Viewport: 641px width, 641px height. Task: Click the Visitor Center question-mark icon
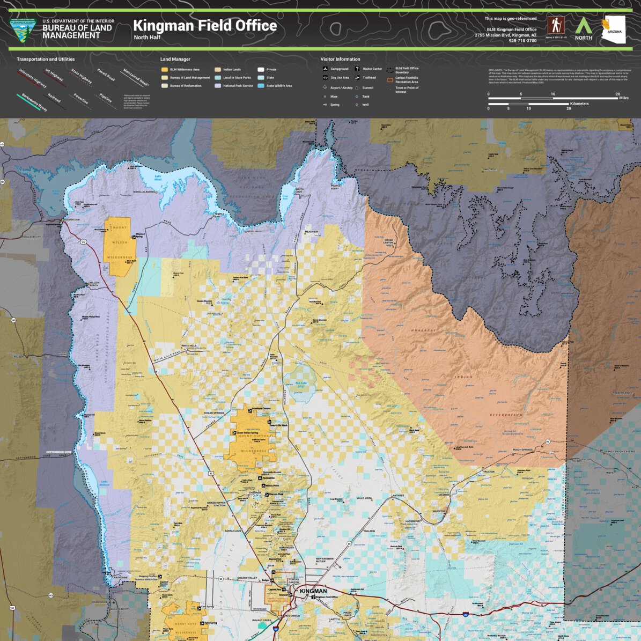point(357,69)
